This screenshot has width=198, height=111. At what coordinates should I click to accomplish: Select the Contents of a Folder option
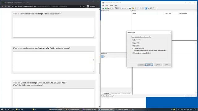pos(133,49)
